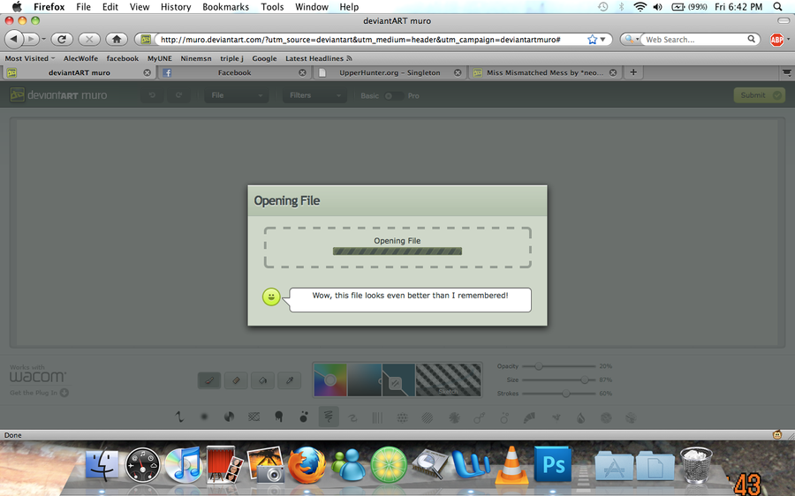
Task: Select the eraser tool
Action: (236, 380)
